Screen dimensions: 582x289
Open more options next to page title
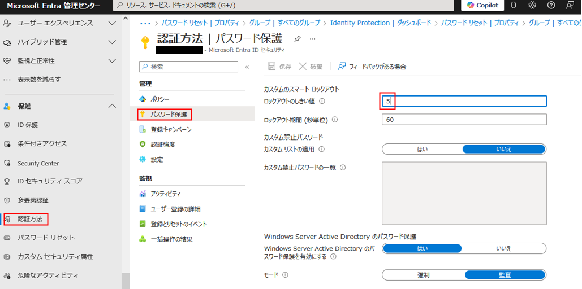coord(313,38)
